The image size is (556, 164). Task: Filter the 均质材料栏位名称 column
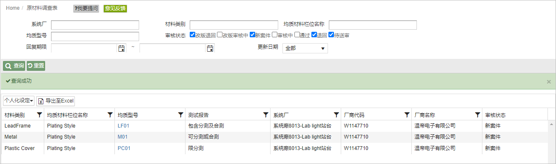[x=110, y=115]
